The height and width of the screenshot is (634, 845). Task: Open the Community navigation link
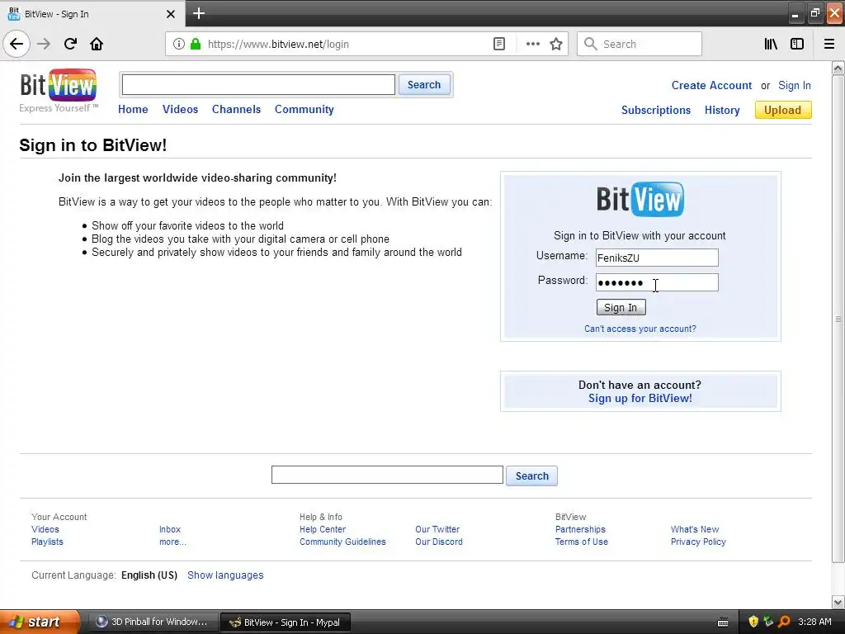(304, 110)
